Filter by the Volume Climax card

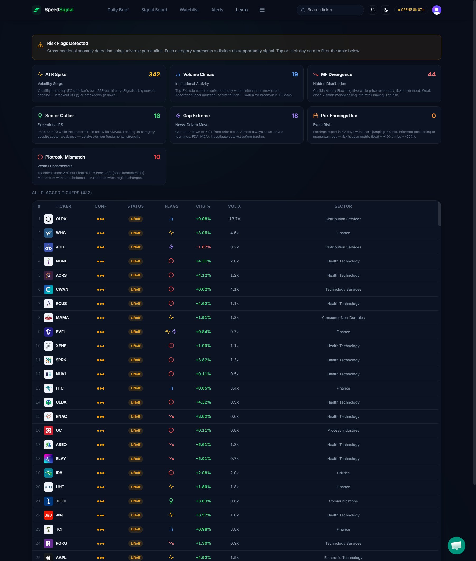coord(236,84)
